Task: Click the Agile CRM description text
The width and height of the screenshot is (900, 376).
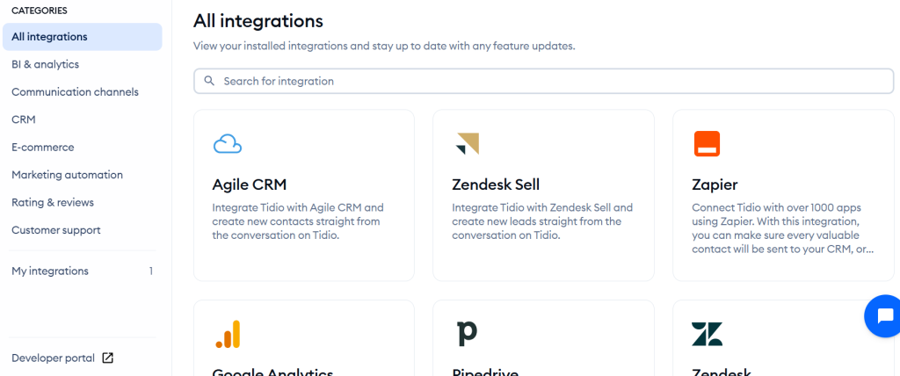Action: [x=298, y=221]
